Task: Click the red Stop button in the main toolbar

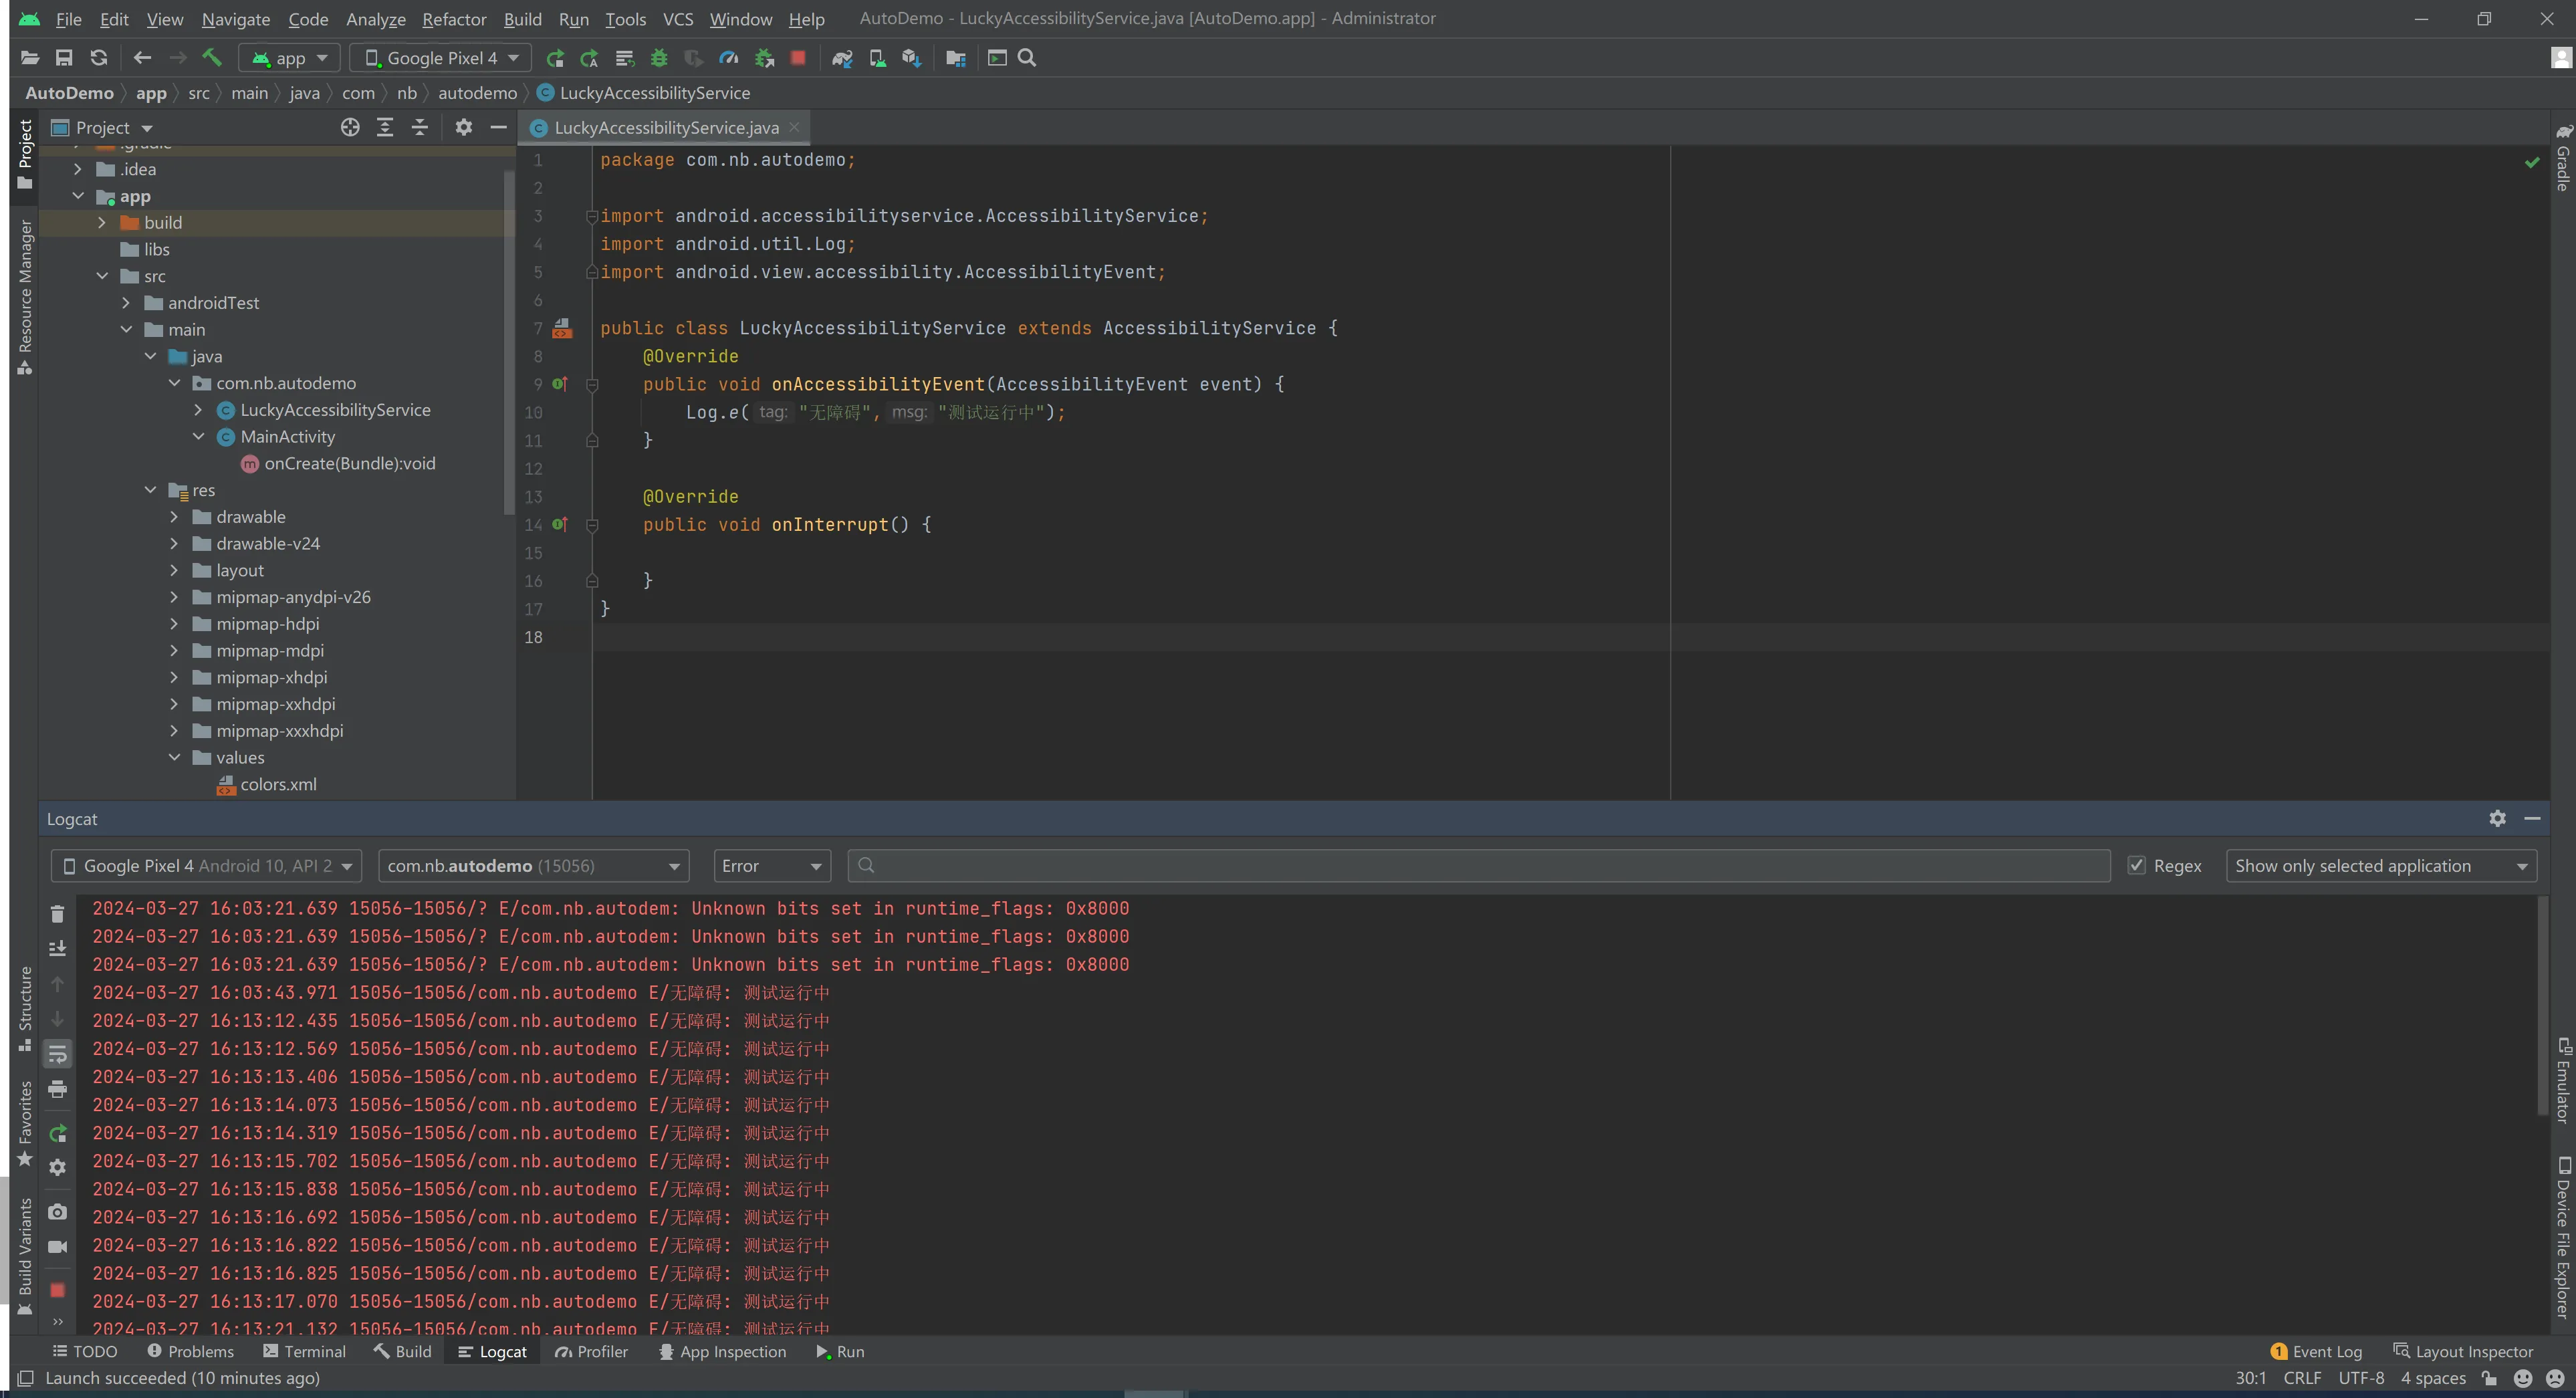Action: click(798, 58)
